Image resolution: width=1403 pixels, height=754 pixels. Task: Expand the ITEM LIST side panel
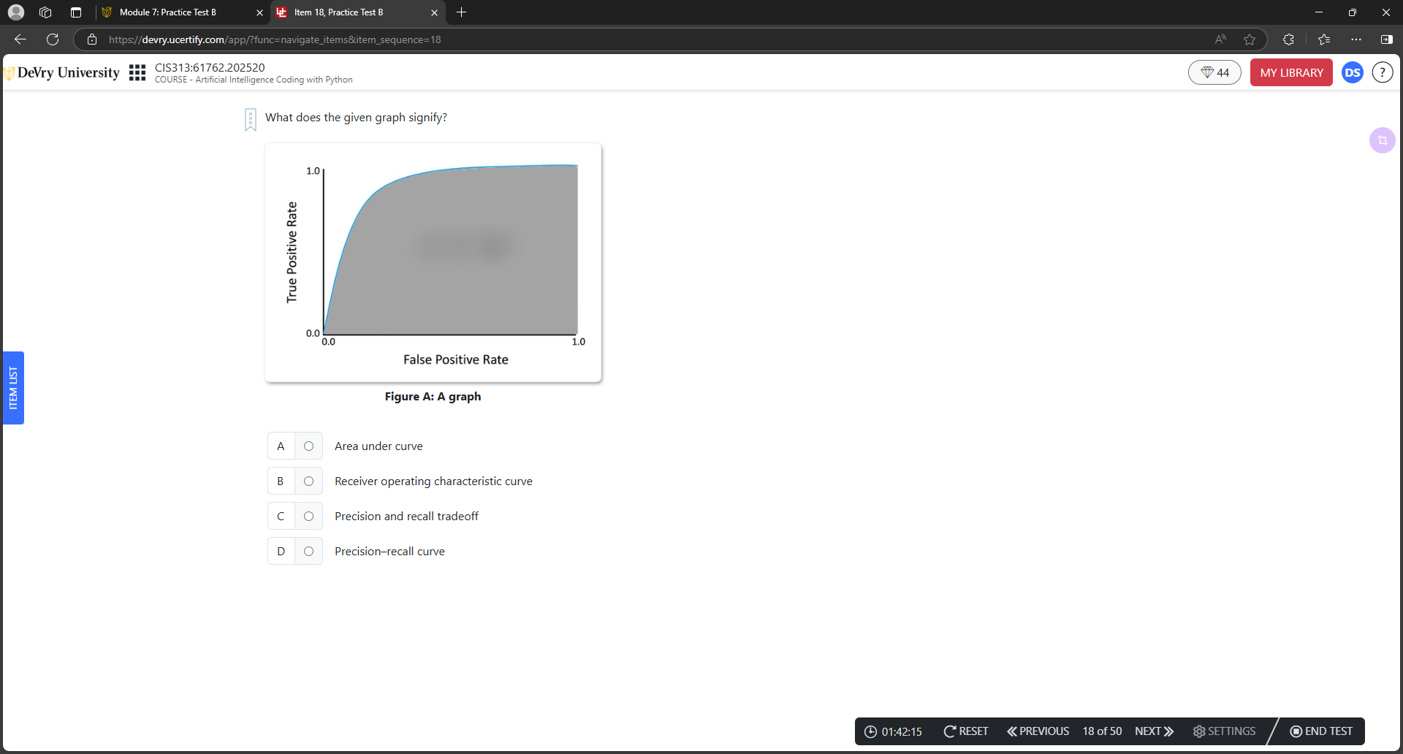[x=13, y=388]
